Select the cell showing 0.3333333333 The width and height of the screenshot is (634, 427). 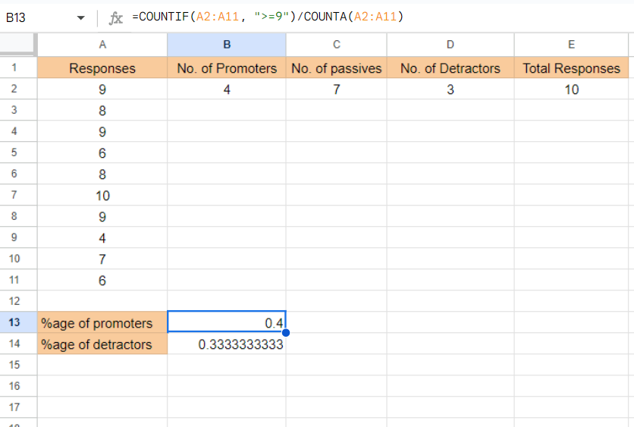(x=227, y=344)
